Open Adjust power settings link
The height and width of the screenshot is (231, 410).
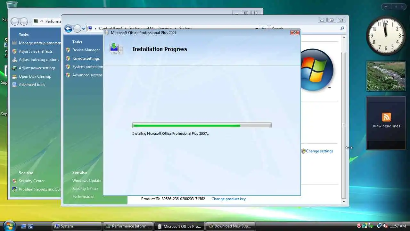point(37,68)
